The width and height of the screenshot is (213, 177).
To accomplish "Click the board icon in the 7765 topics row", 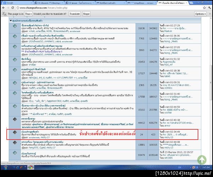I will pyautogui.click(x=15, y=36).
